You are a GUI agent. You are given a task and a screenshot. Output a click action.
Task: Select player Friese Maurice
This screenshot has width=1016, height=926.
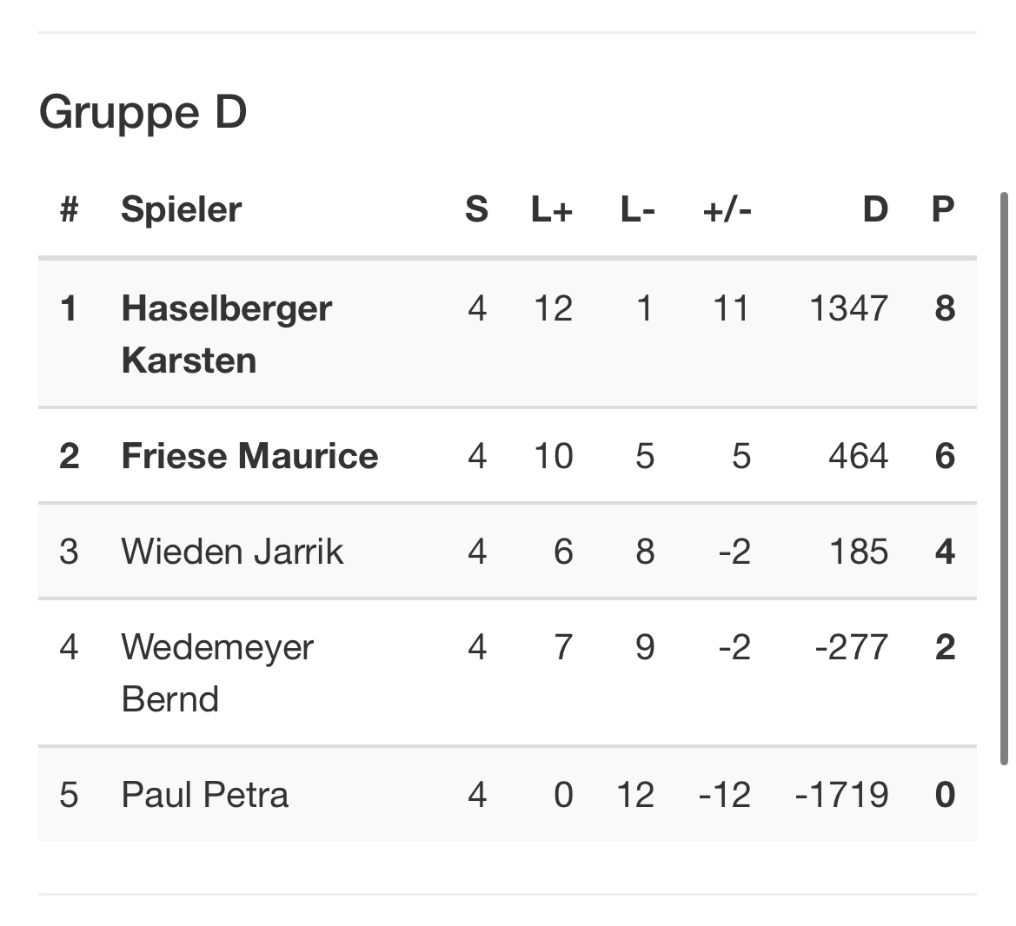click(249, 456)
